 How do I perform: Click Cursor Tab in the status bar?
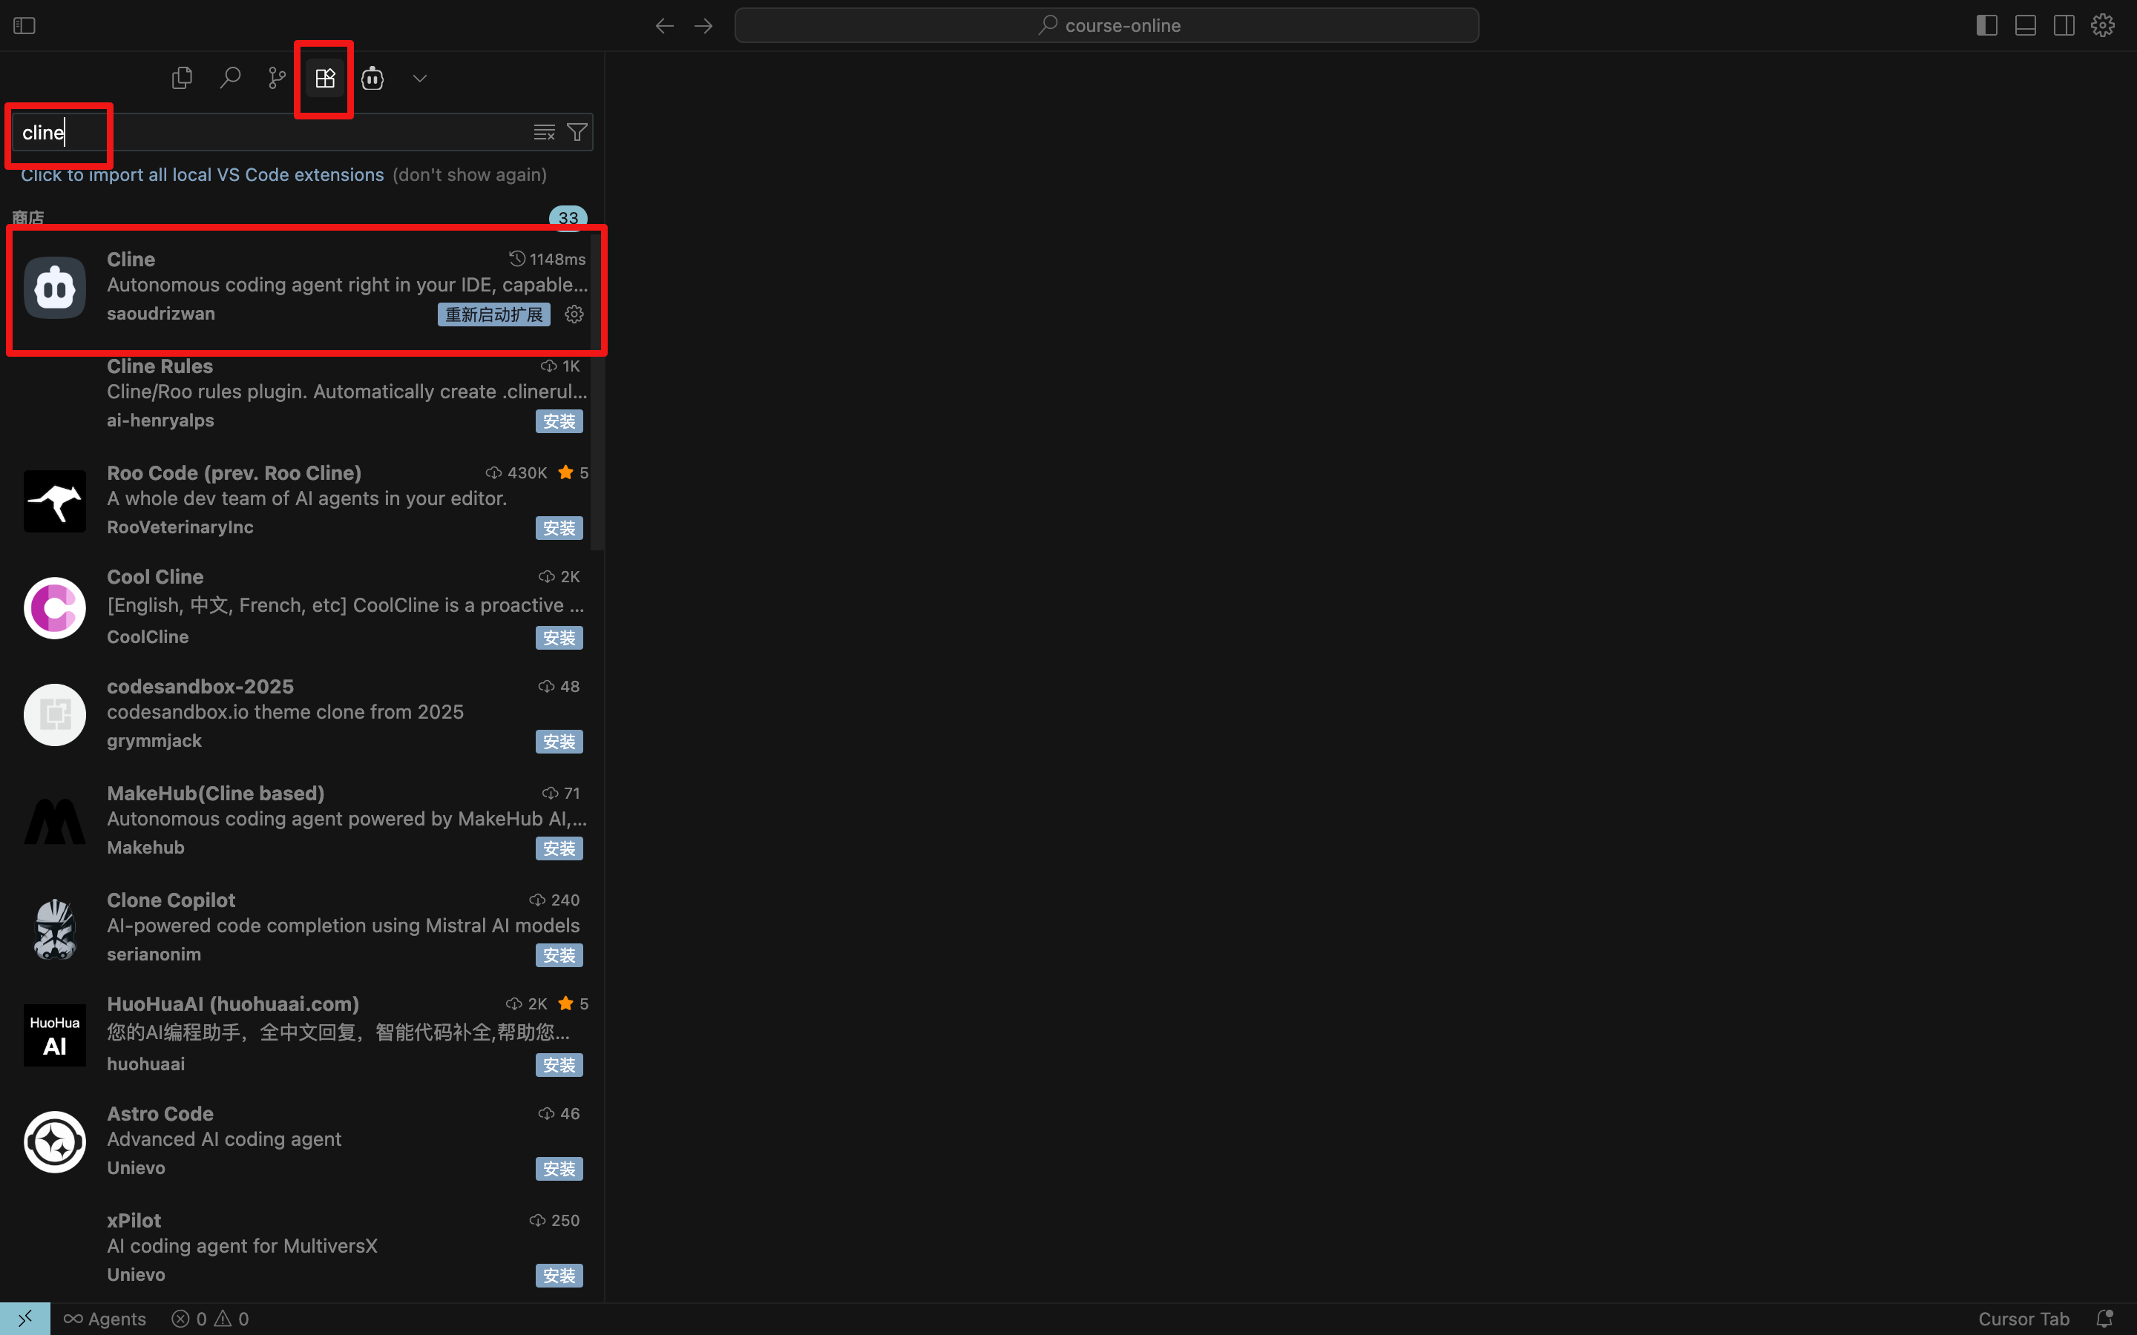tap(2024, 1319)
